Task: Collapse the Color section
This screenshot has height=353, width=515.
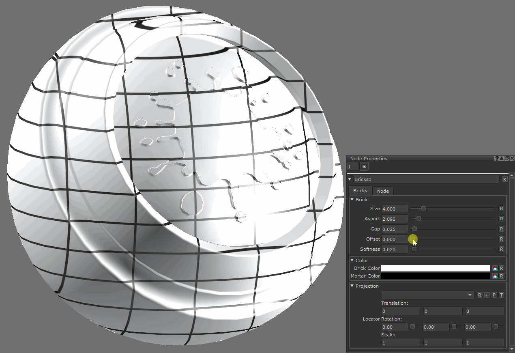Action: point(352,260)
